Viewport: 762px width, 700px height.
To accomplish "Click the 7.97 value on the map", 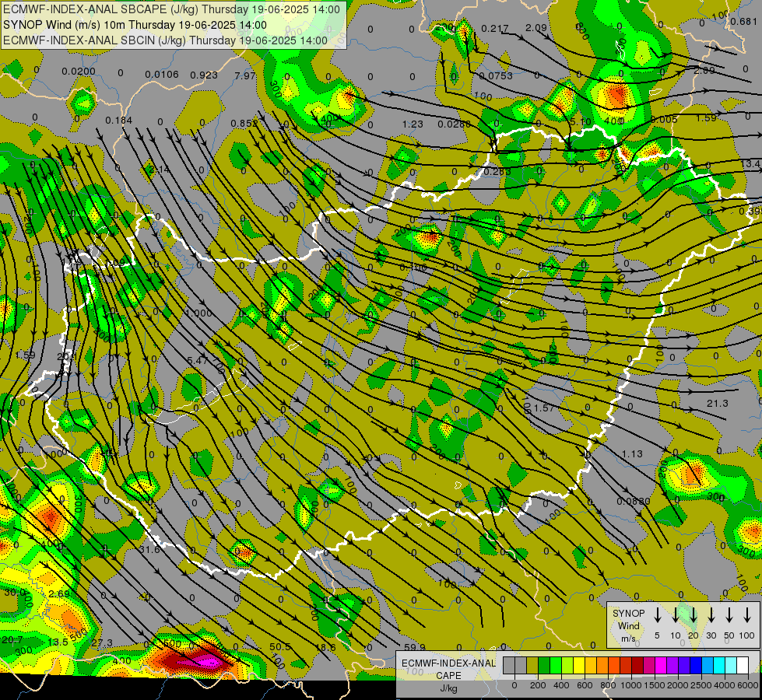I will 245,75.
